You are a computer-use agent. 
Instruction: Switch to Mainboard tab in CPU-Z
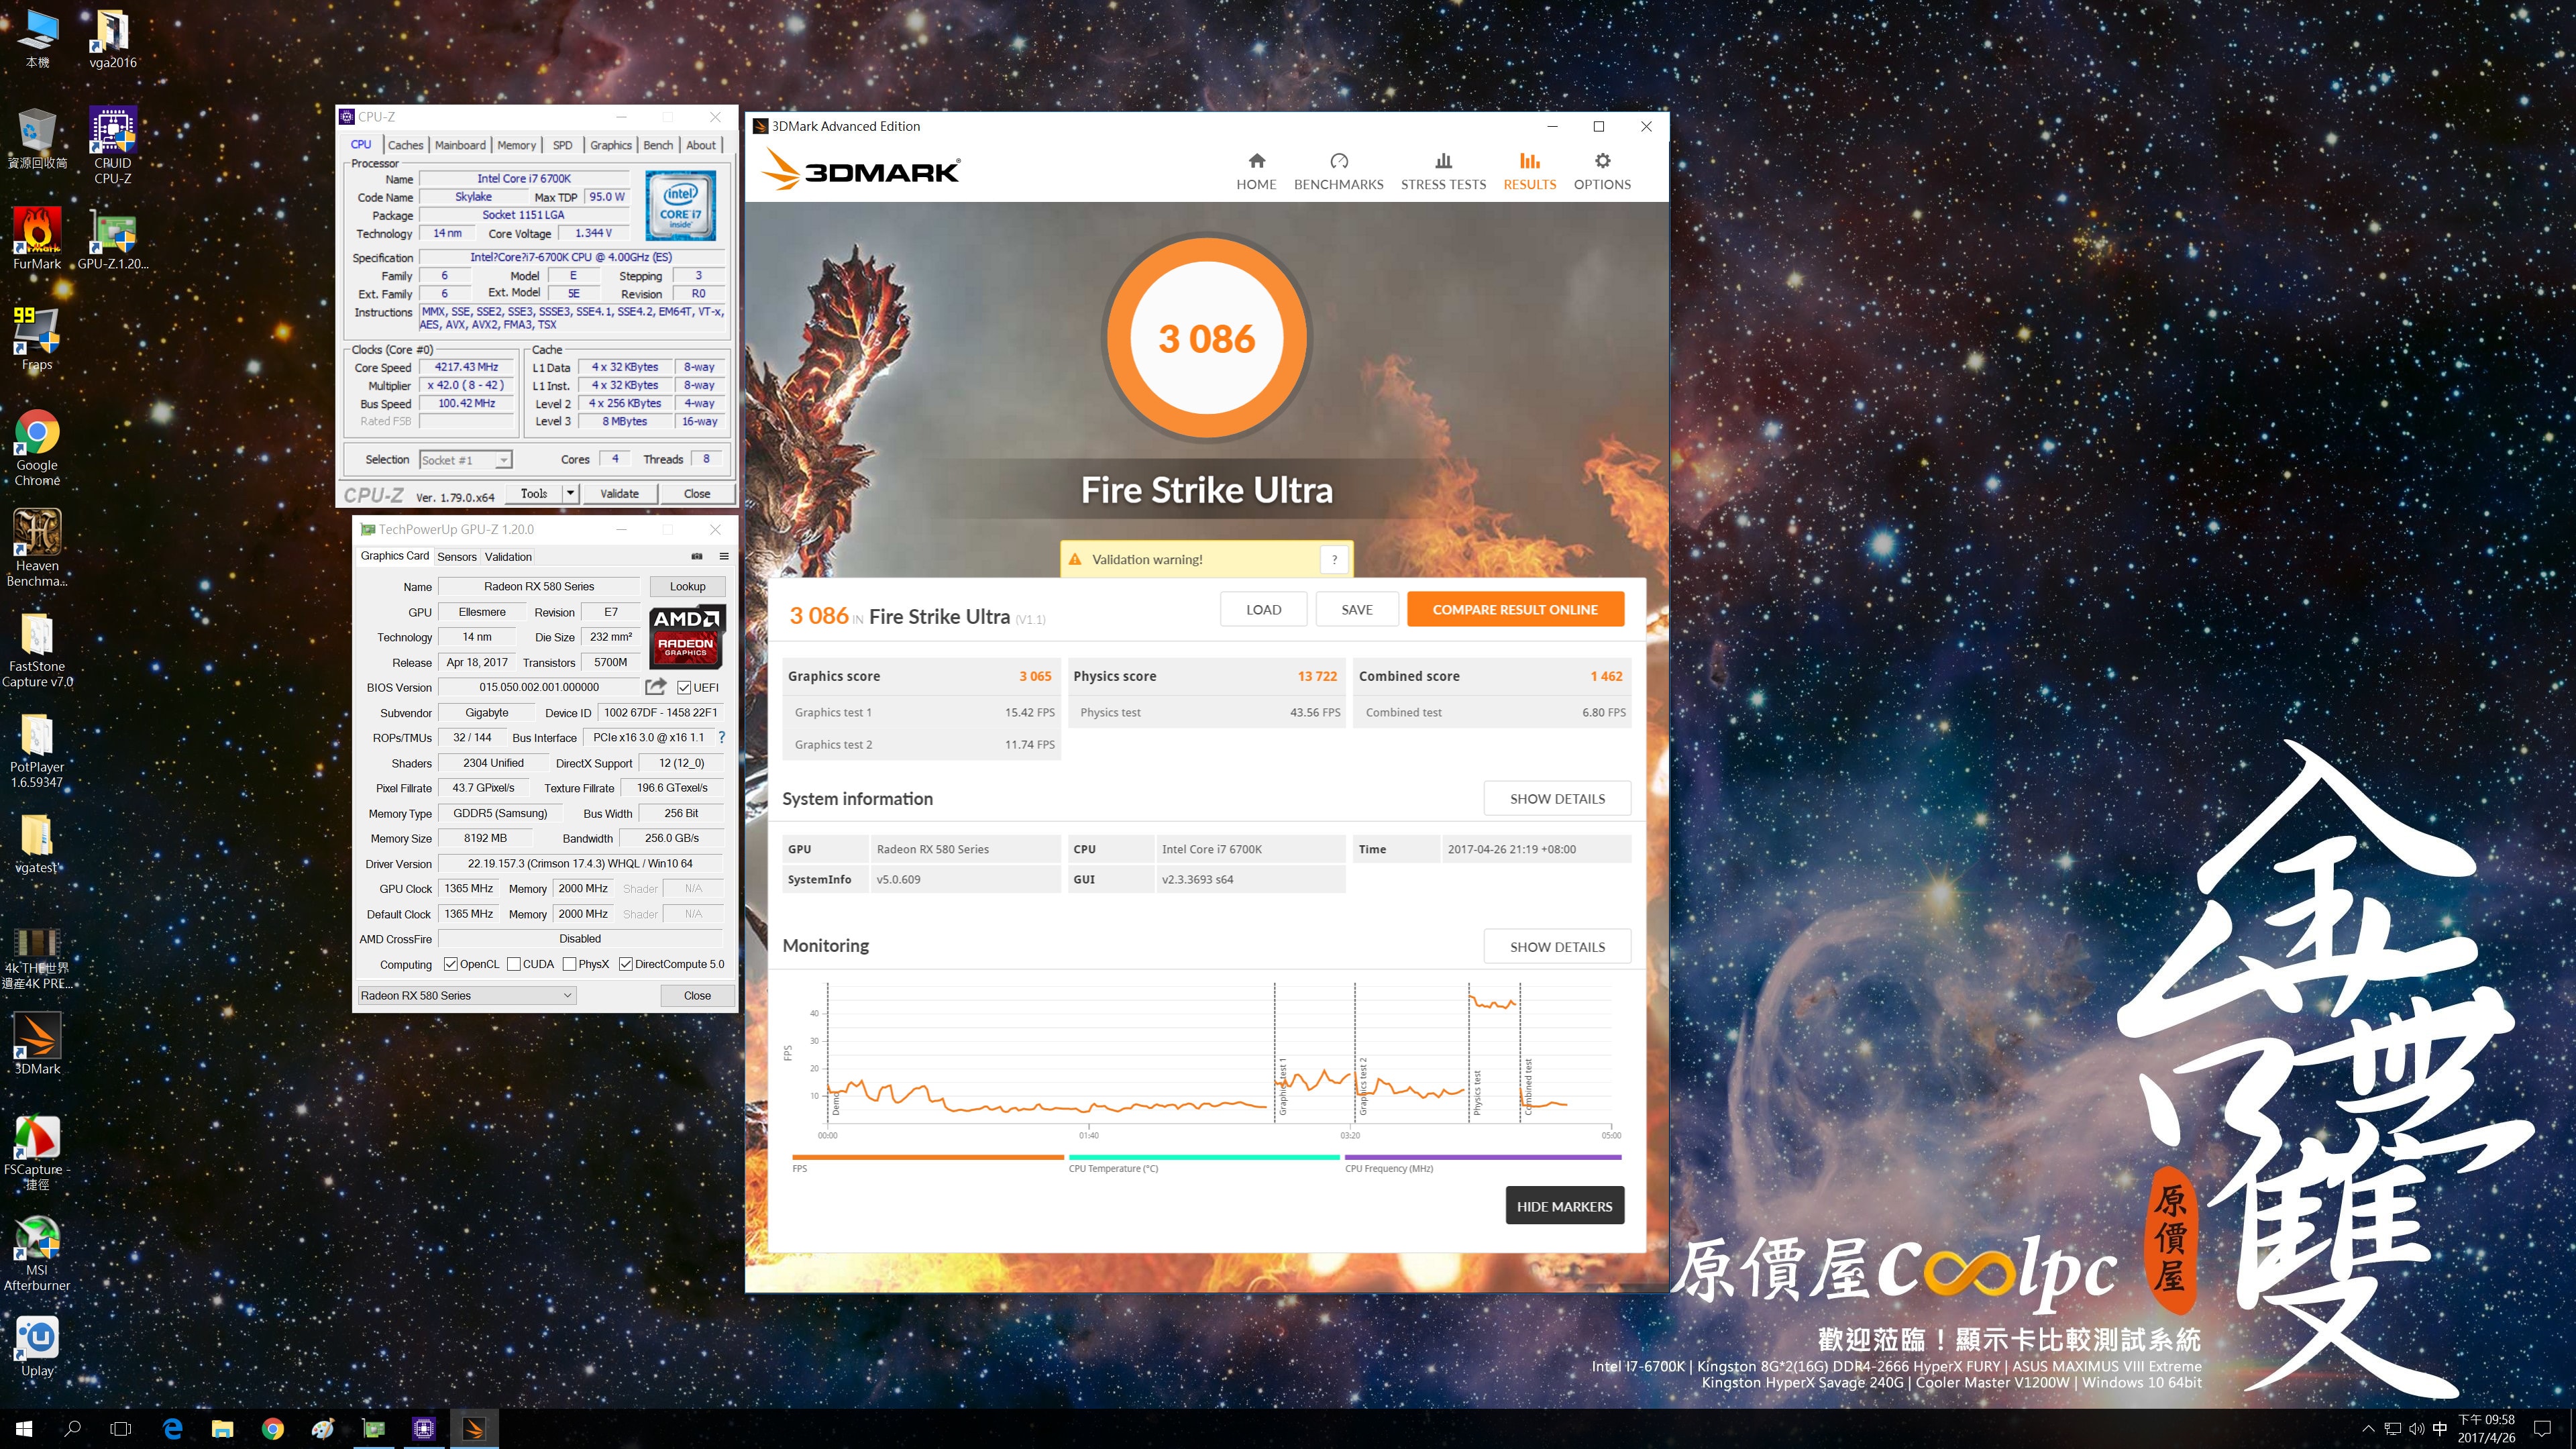[460, 145]
